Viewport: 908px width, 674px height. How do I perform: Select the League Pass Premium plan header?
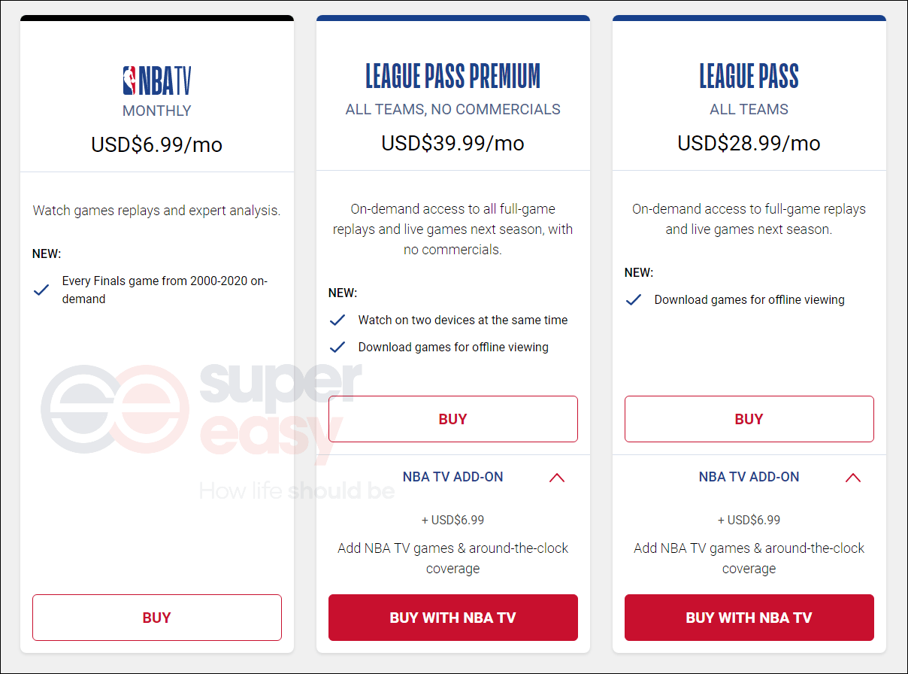pos(452,75)
